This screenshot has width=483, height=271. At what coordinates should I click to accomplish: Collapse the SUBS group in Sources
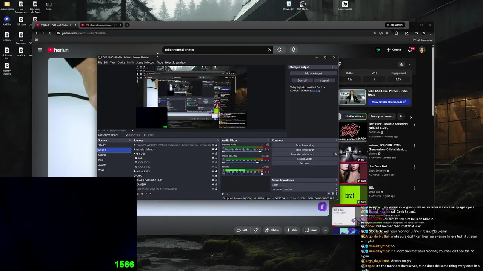coord(135,154)
